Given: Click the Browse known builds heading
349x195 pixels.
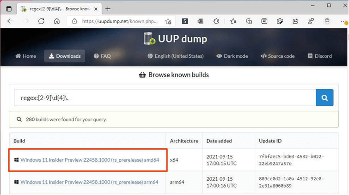Looking at the screenshot, I should coord(174,75).
